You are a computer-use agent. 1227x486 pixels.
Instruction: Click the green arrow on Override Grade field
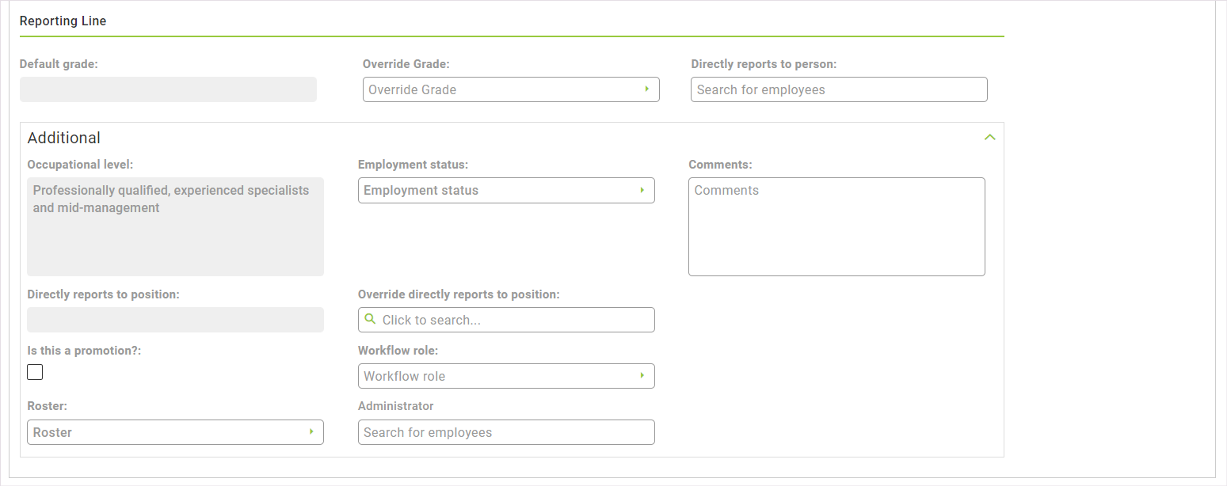pos(646,89)
